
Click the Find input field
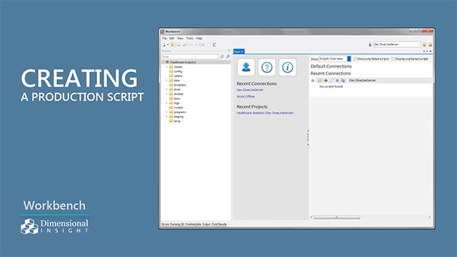click(191, 56)
